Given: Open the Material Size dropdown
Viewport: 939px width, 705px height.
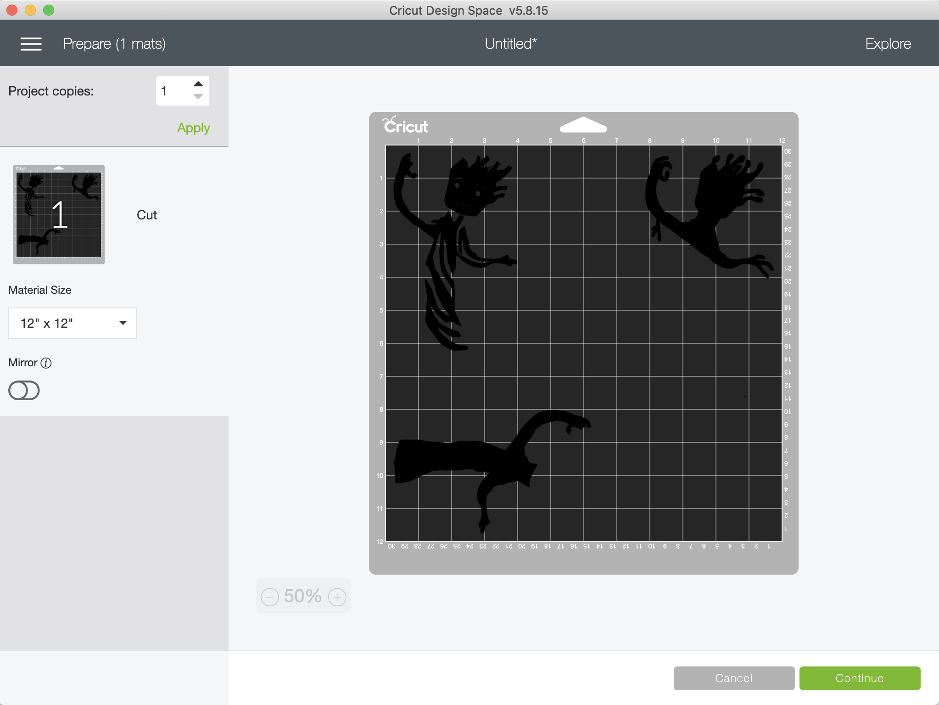Looking at the screenshot, I should 73,323.
